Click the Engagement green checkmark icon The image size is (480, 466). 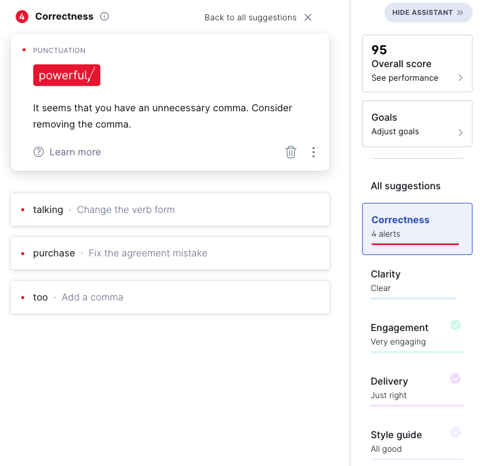pyautogui.click(x=456, y=325)
